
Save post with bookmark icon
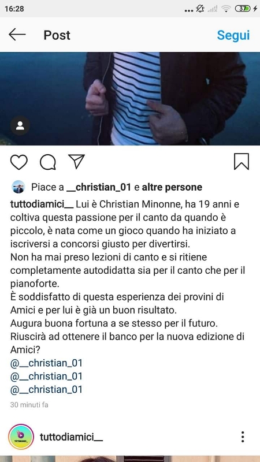click(x=242, y=162)
